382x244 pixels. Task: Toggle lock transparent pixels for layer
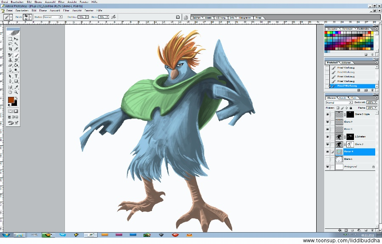tap(338, 108)
